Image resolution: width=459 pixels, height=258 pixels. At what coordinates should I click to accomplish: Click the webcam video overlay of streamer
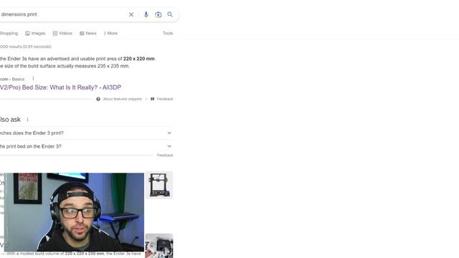(x=74, y=212)
